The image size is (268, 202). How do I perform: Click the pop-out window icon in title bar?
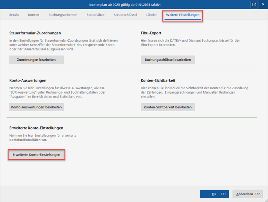(254, 4)
